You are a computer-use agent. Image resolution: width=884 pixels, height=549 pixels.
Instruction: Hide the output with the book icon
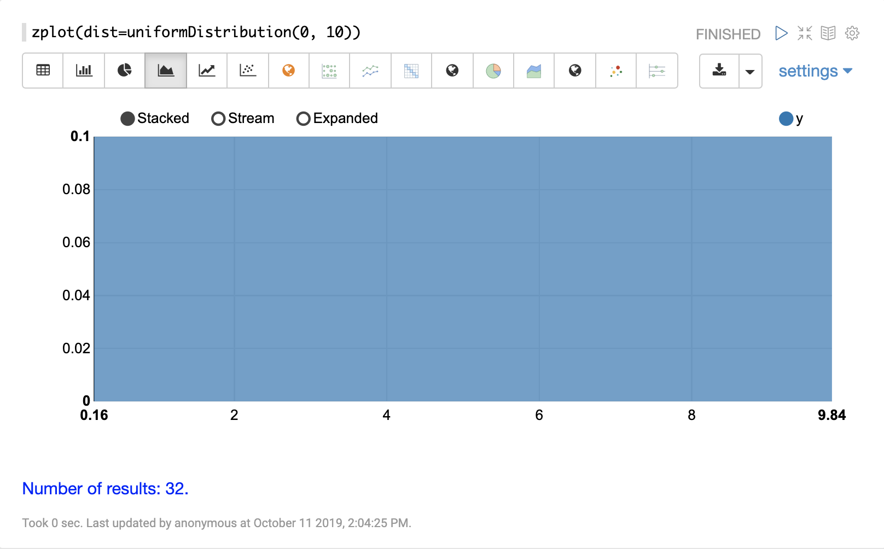tap(828, 33)
